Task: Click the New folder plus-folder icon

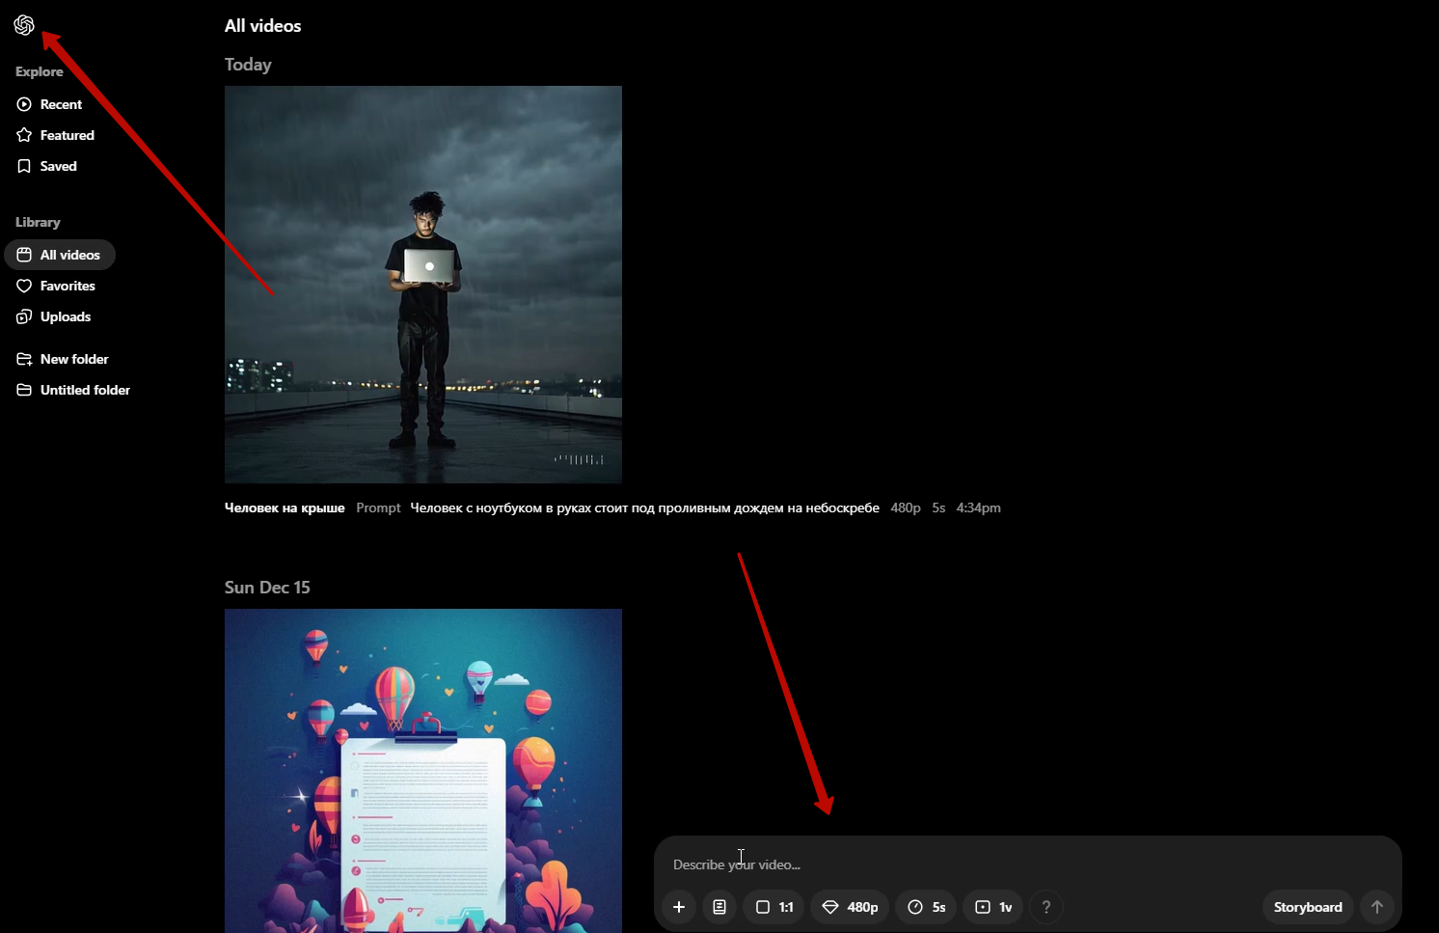Action: 24,359
